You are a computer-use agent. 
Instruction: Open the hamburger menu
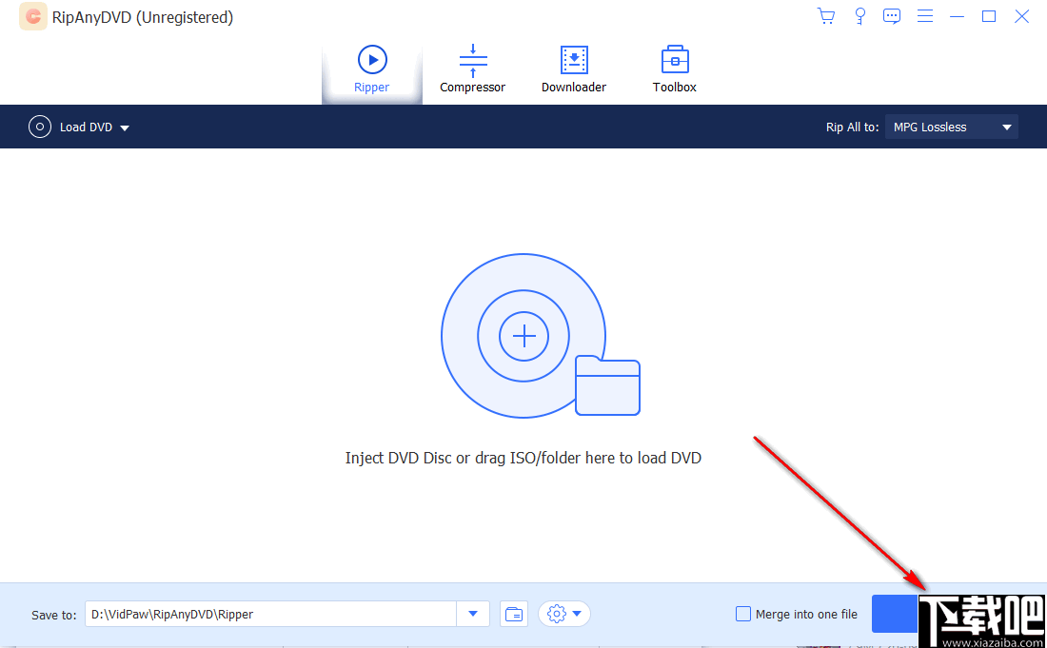(925, 15)
